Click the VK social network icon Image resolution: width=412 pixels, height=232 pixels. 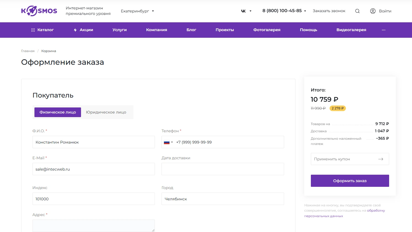point(243,11)
